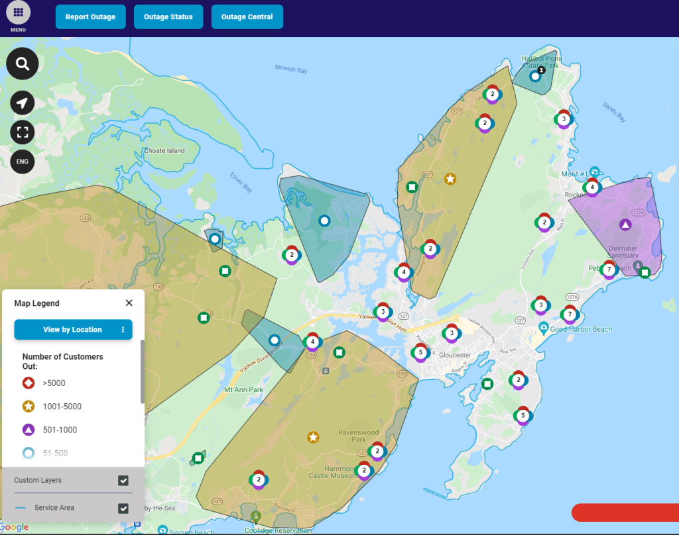Open the main MENU grid icon
The image size is (679, 535).
(19, 13)
